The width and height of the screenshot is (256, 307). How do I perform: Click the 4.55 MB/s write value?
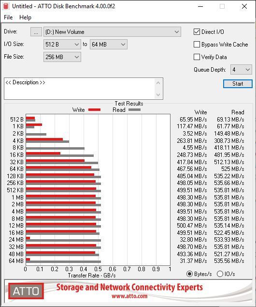(x=195, y=147)
